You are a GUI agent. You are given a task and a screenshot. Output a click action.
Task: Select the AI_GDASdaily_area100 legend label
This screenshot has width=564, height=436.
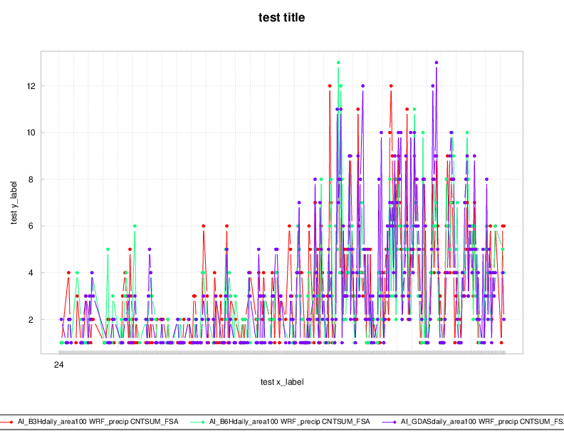point(482,422)
